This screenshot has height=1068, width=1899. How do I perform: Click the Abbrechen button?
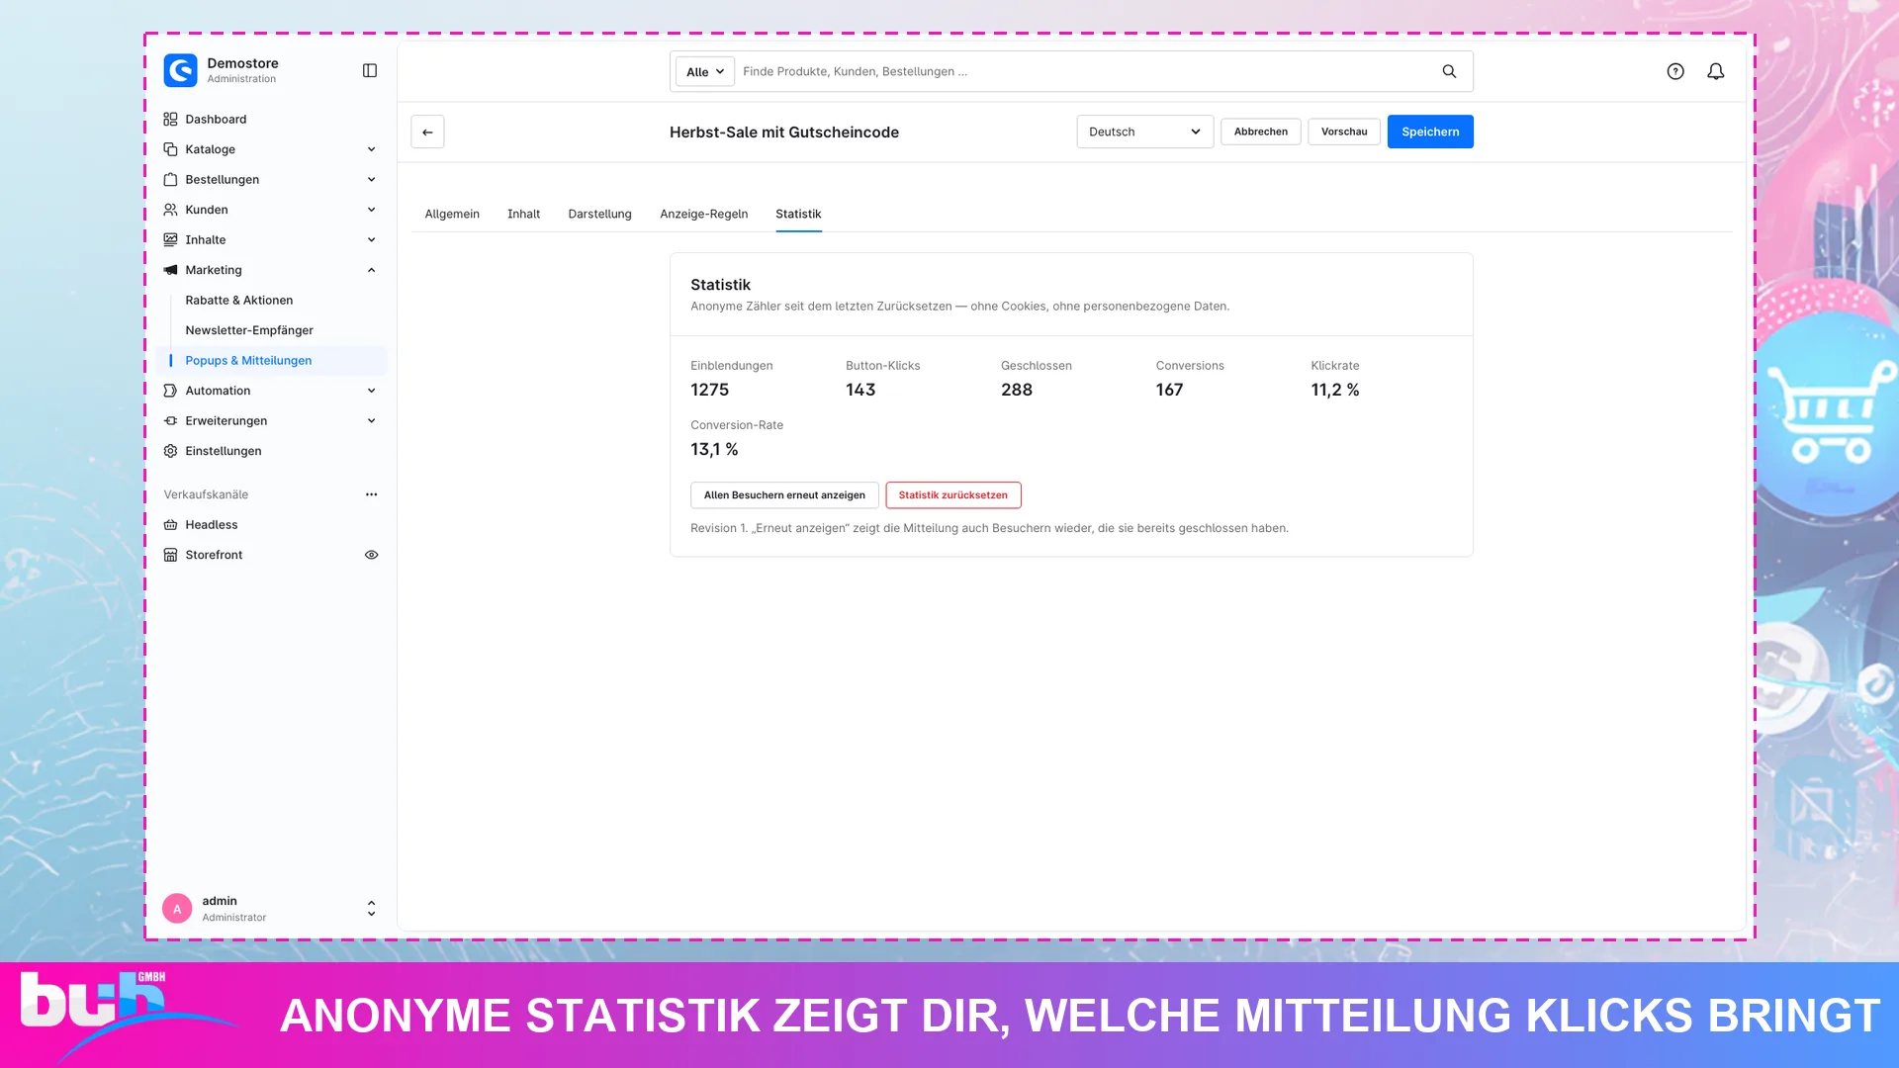[x=1261, y=132]
